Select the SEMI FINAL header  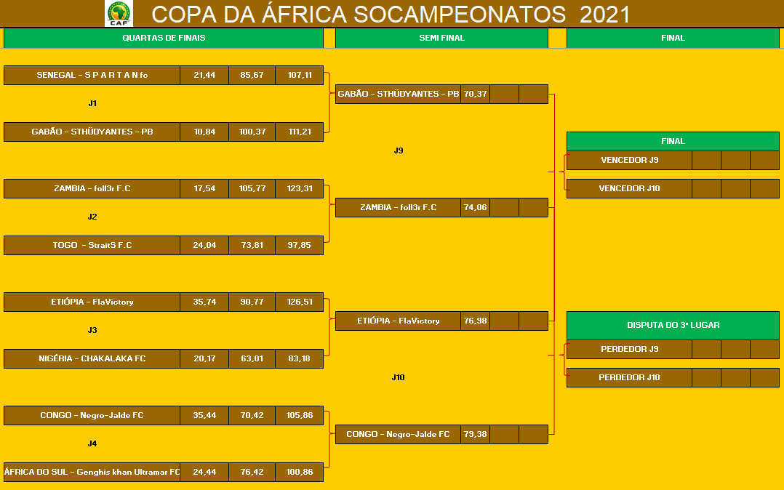[x=441, y=38]
